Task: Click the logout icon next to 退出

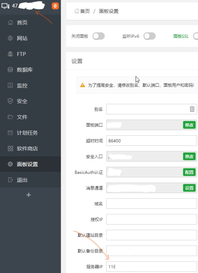Action: [10, 180]
